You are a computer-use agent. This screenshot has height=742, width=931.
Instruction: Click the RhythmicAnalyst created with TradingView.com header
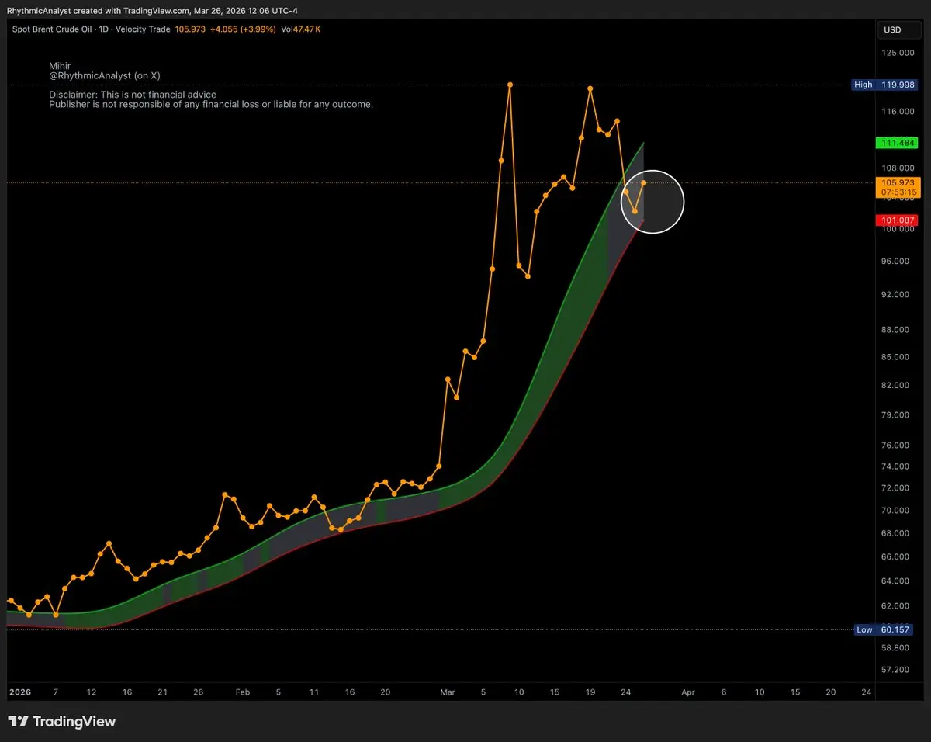tap(153, 10)
